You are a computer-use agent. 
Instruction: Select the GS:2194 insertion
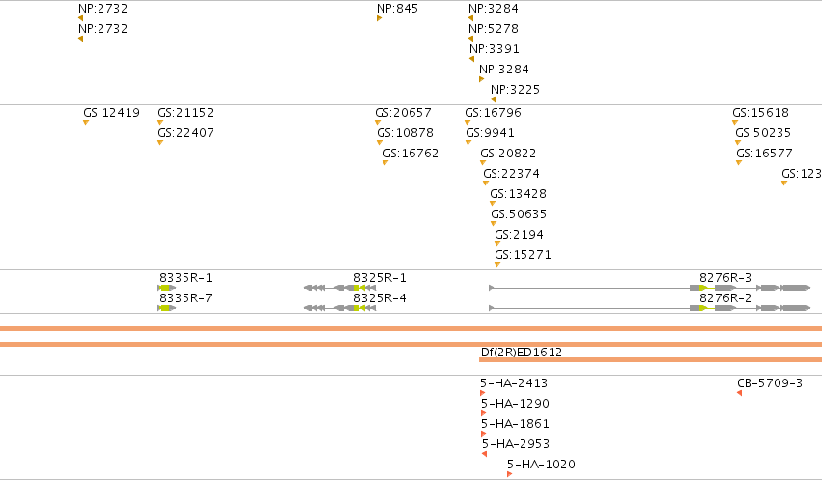[497, 244]
